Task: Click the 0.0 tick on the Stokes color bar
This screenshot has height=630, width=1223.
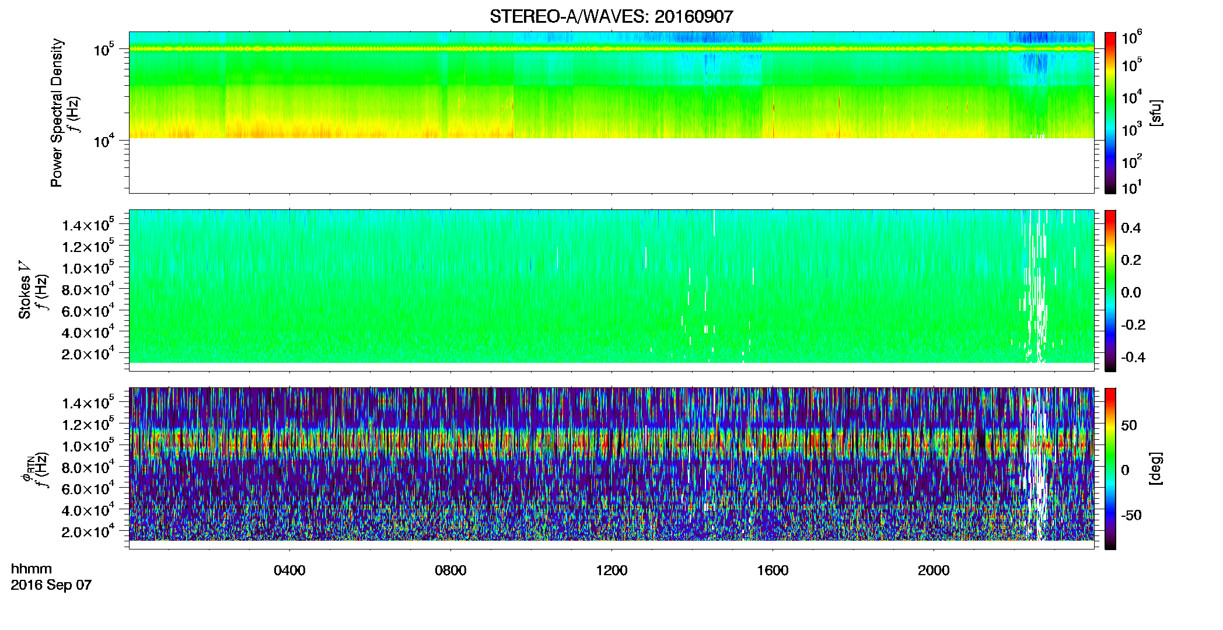Action: coord(1131,293)
